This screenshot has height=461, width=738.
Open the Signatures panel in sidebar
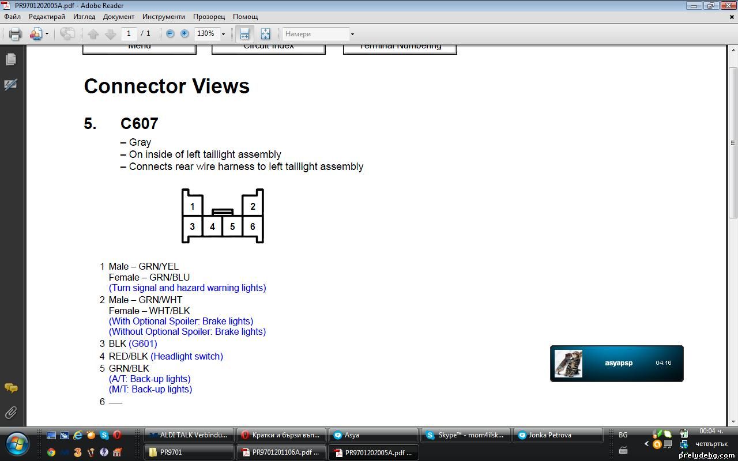(x=11, y=85)
